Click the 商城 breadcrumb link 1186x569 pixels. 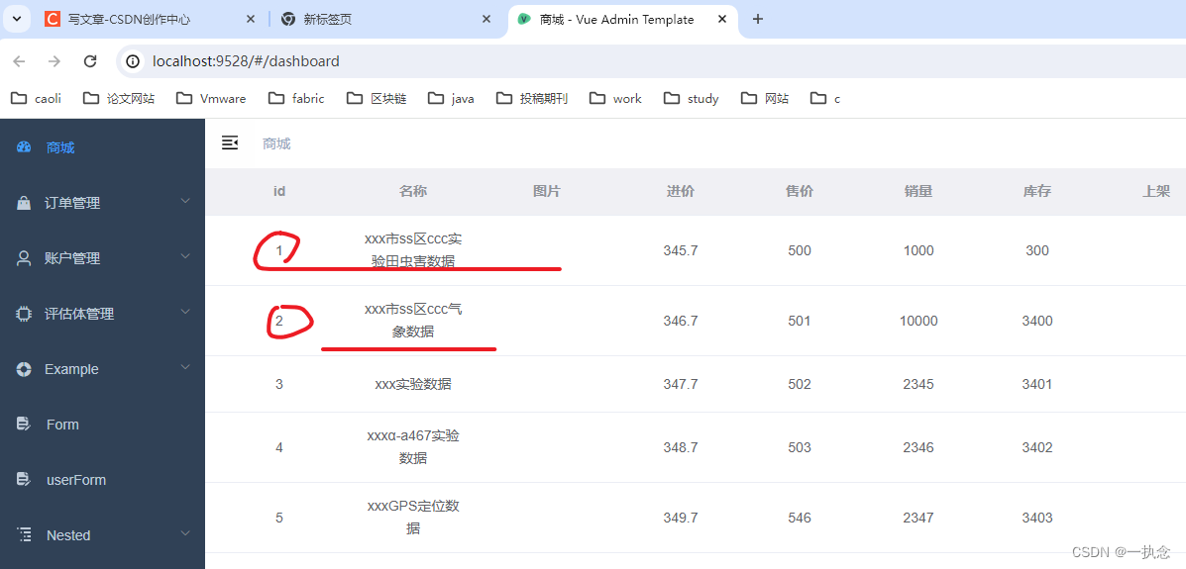pos(276,143)
